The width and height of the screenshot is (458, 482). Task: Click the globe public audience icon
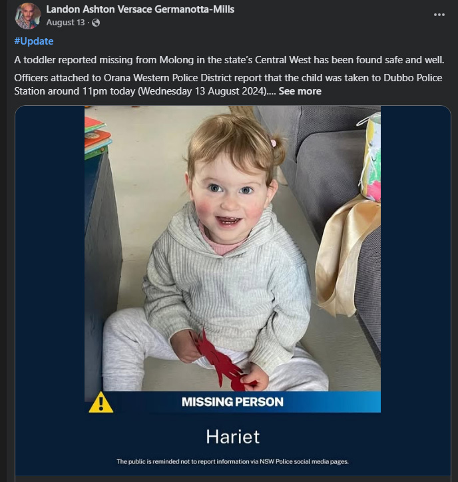click(96, 23)
